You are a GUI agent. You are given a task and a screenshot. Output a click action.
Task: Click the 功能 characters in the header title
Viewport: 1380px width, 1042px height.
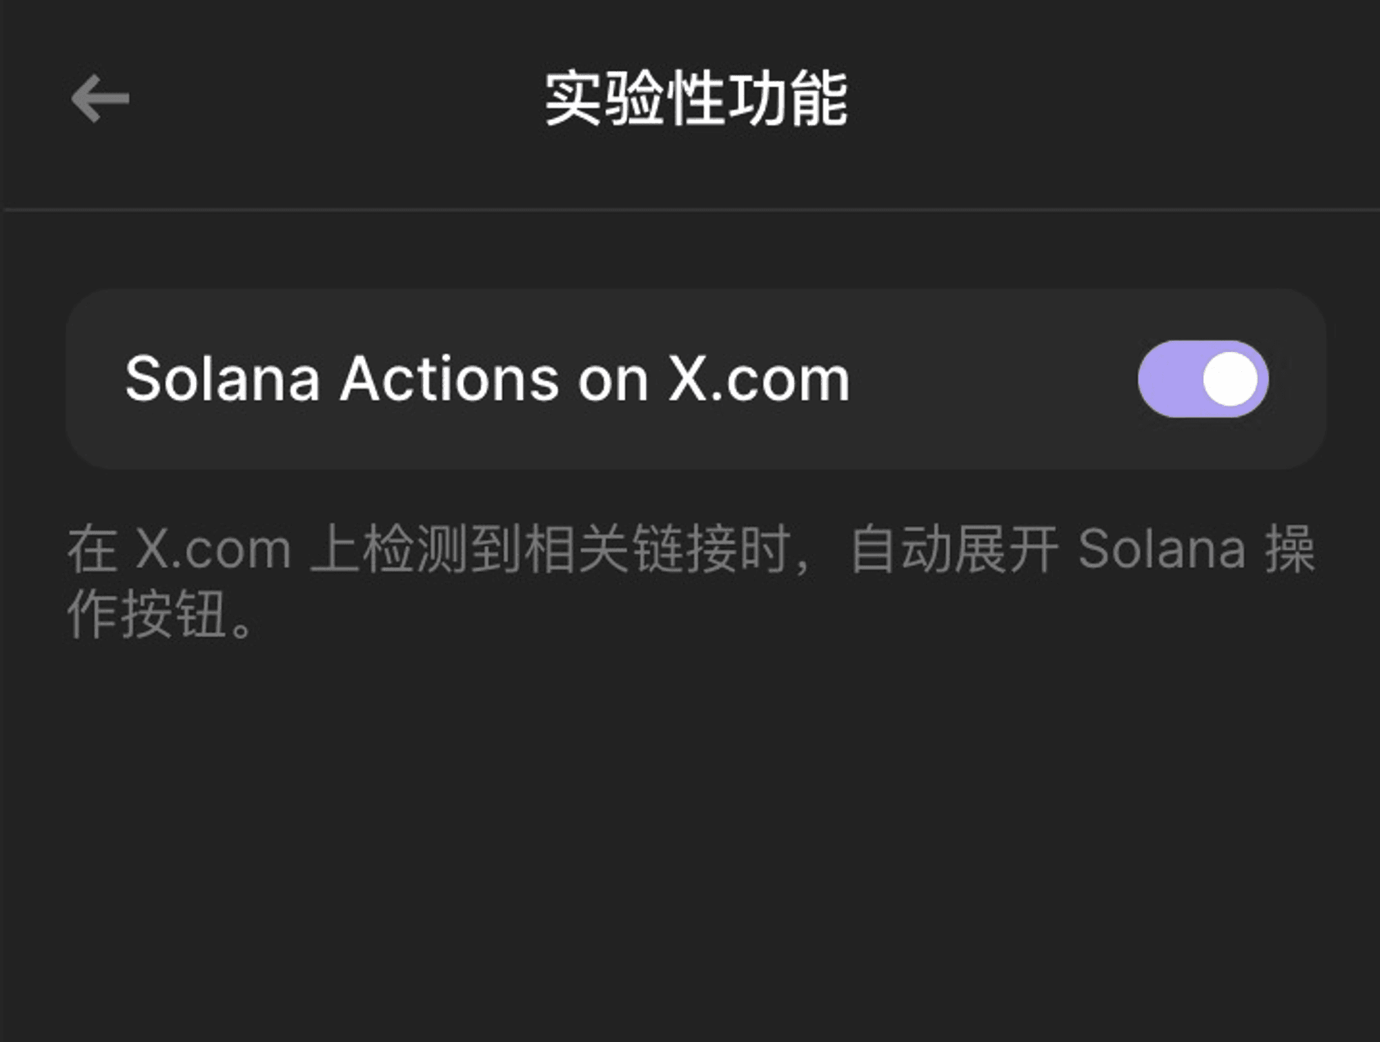pos(787,99)
